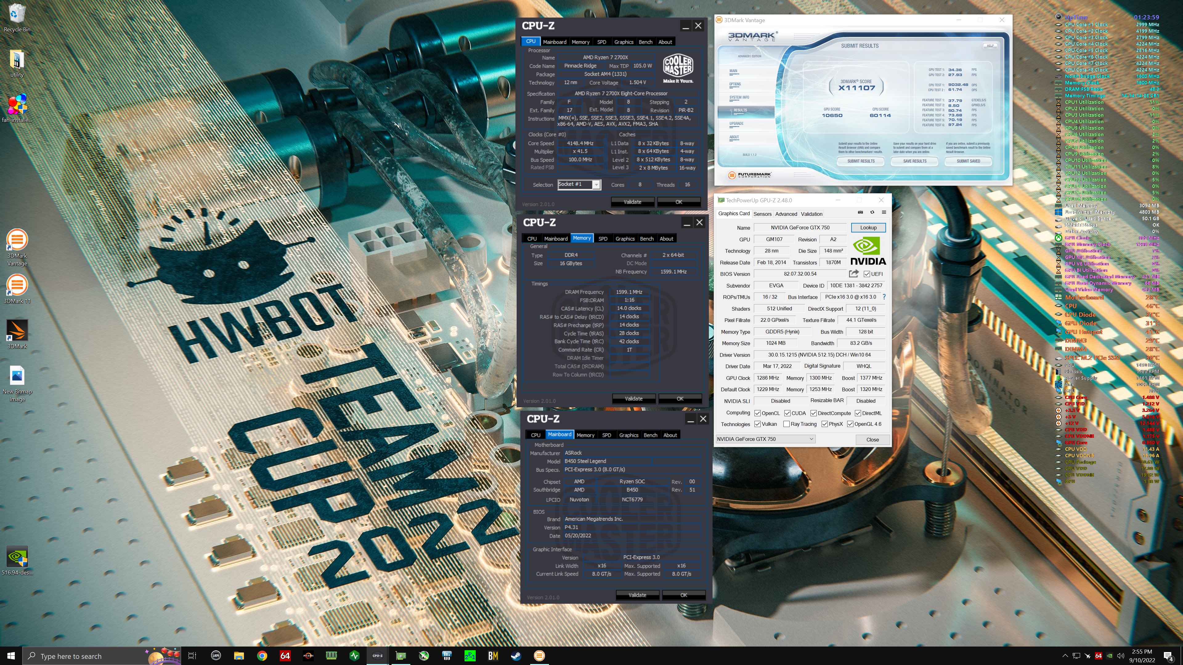1183x665 pixels.
Task: Click the taskbar clock showing 2:55 PM
Action: pos(1142,656)
